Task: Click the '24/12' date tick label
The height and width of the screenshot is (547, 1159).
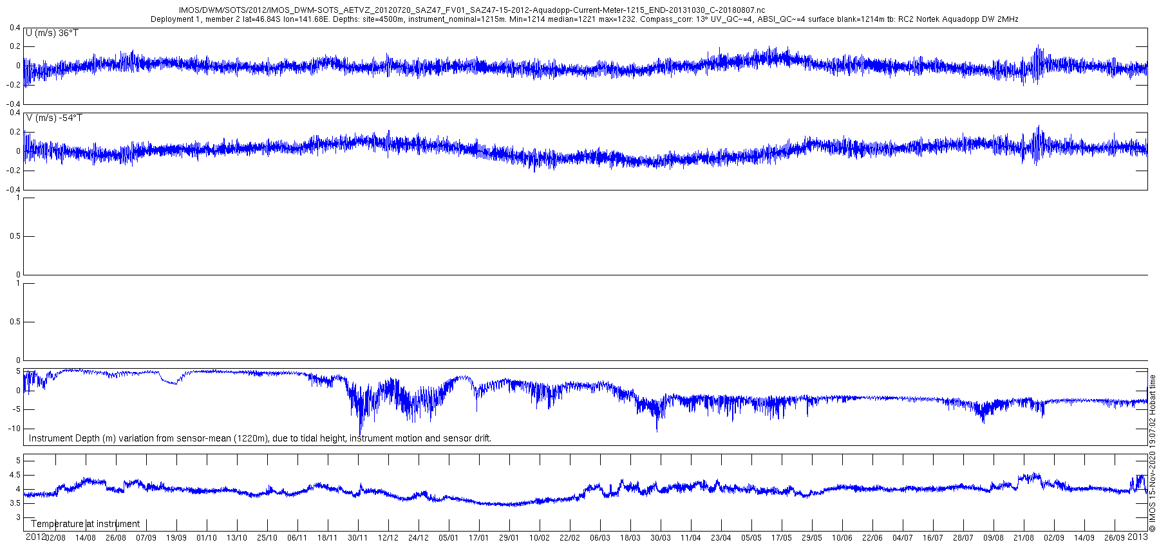Action: 419,538
